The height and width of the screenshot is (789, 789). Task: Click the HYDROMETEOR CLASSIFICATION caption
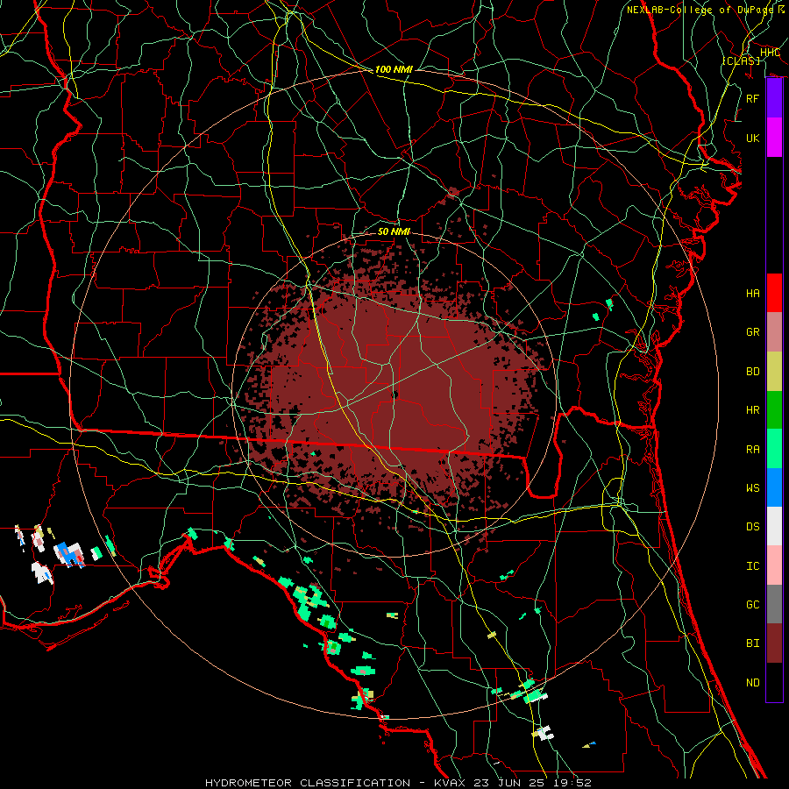308,783
